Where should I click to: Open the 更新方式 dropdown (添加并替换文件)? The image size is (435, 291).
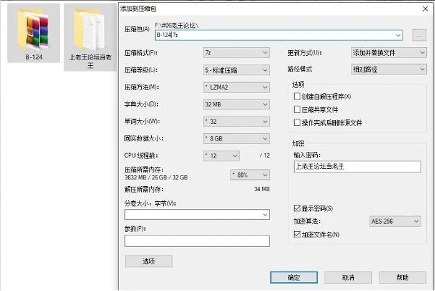(389, 53)
